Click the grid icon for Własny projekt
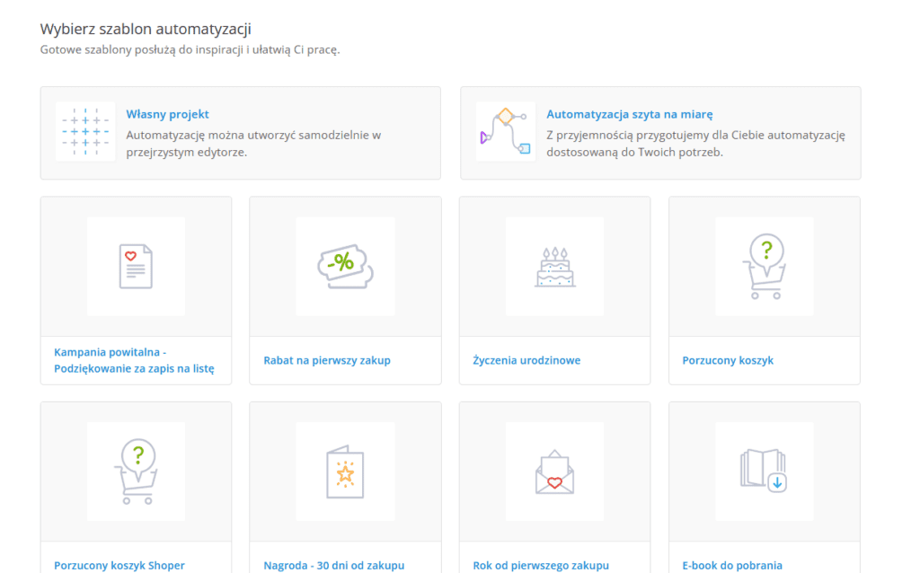 [85, 131]
